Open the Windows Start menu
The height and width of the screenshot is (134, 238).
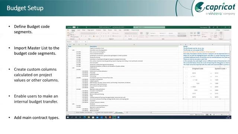click(x=68, y=117)
